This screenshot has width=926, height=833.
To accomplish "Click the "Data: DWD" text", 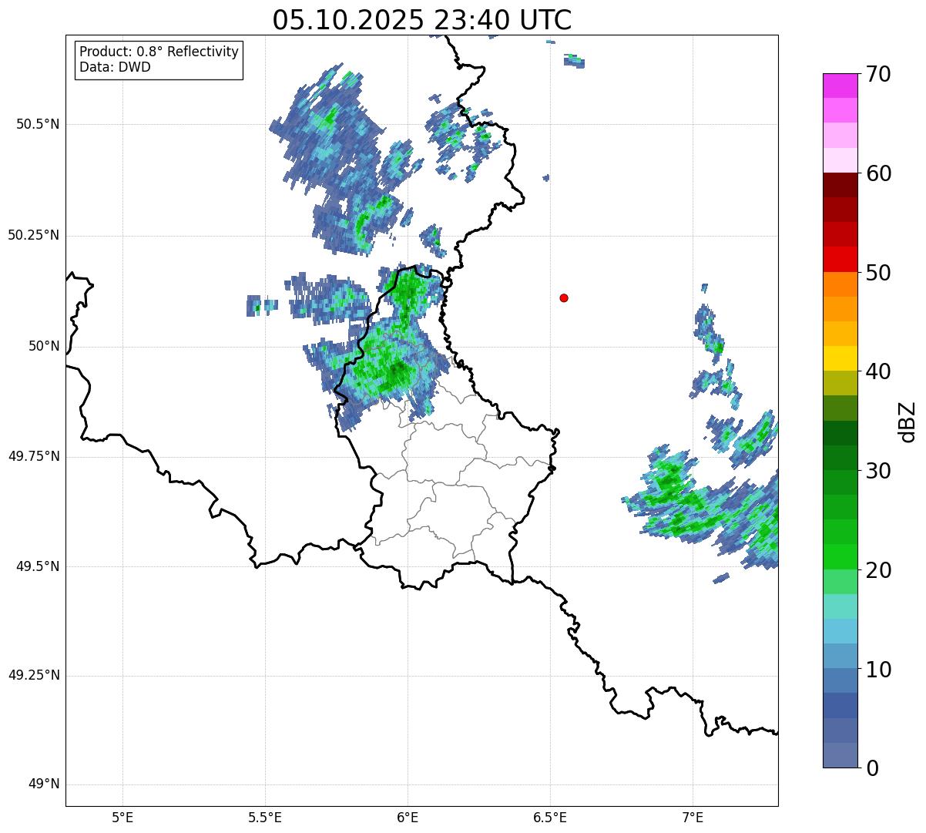I will pos(116,67).
